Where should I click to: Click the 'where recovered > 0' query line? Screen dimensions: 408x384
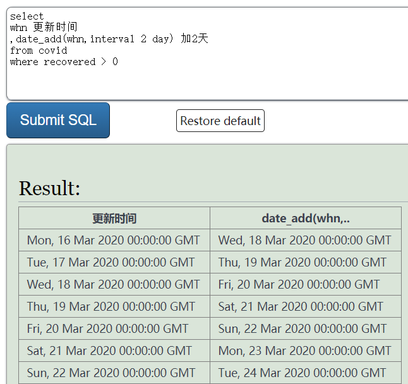coord(64,62)
